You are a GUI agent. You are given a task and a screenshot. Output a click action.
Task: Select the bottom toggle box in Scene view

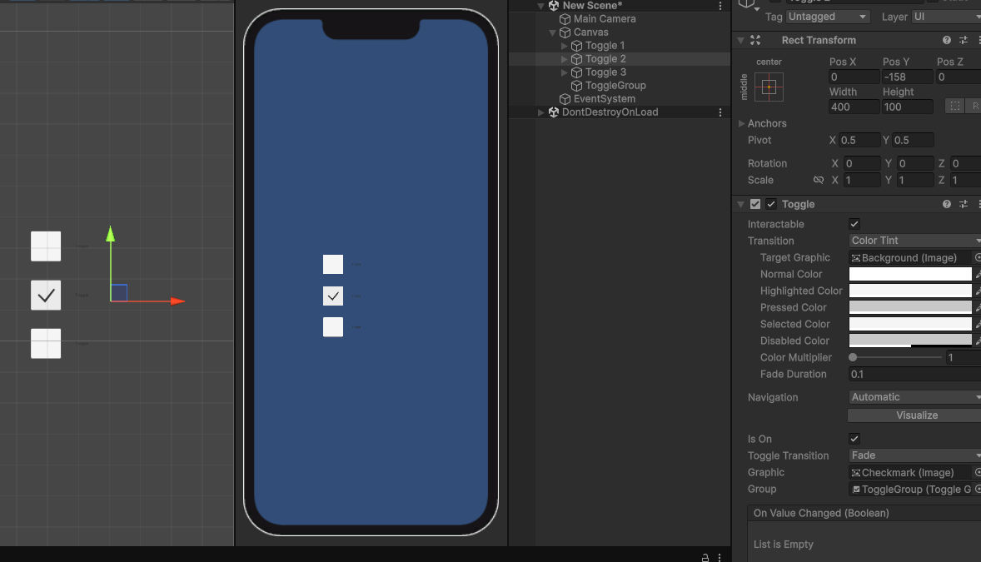pyautogui.click(x=46, y=344)
